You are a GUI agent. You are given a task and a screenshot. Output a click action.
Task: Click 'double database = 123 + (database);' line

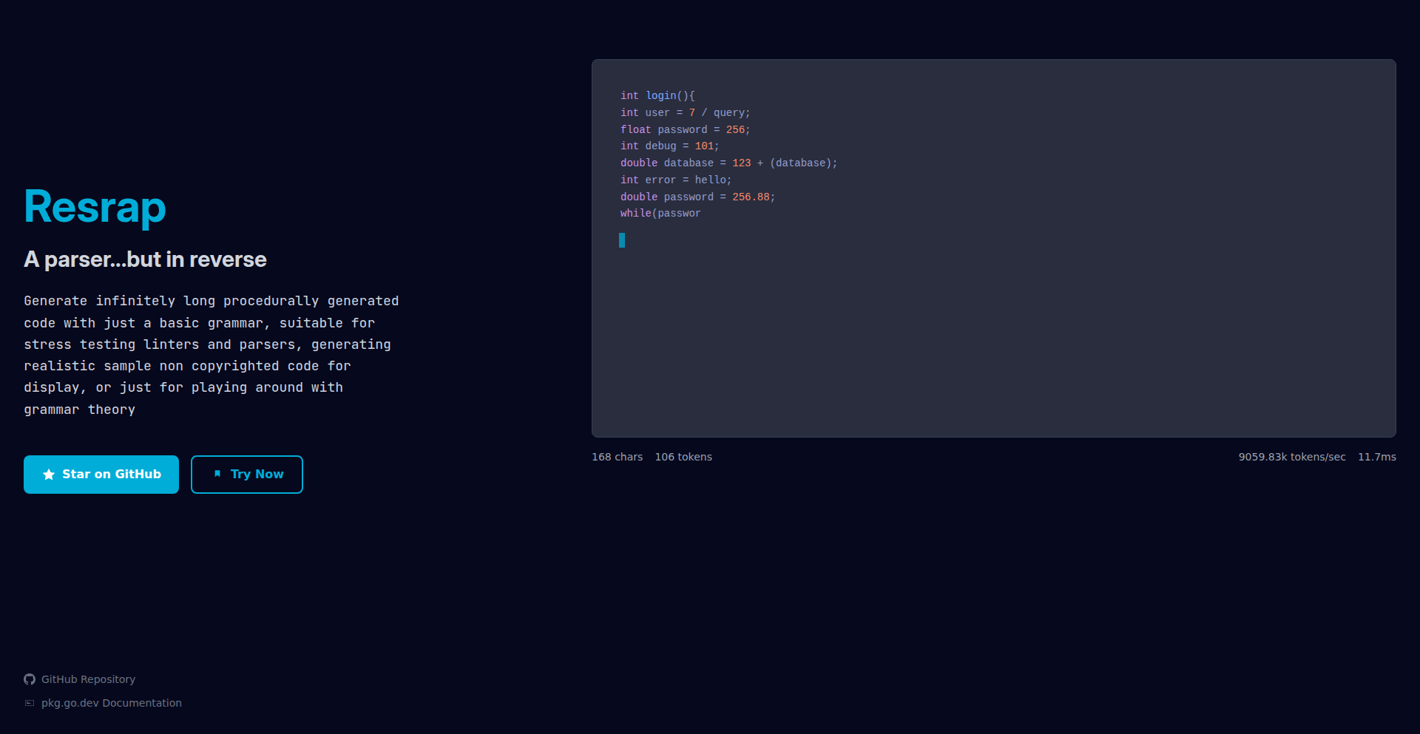pyautogui.click(x=729, y=163)
